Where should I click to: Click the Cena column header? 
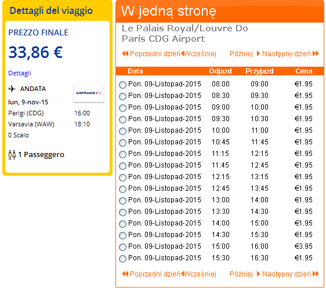click(x=304, y=71)
